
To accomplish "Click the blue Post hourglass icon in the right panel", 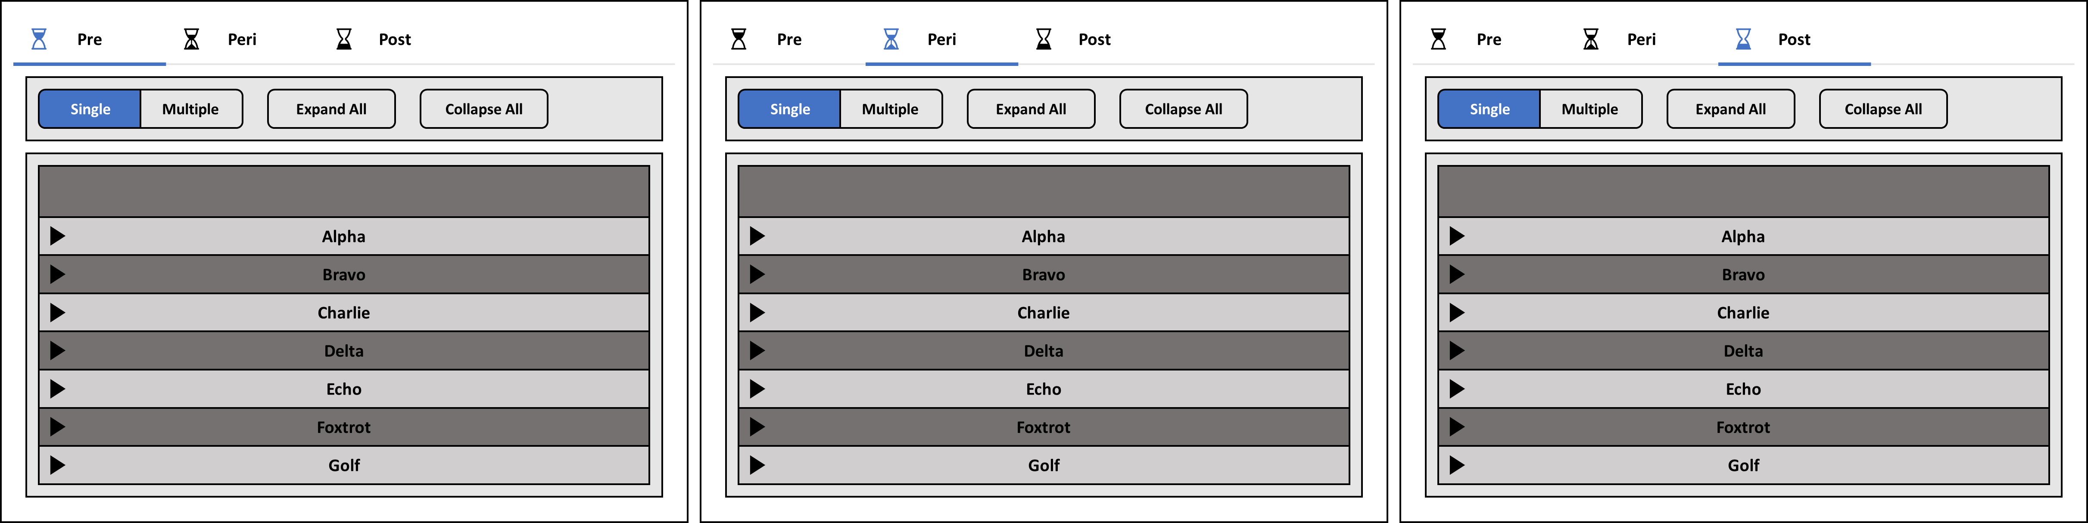I will click(1743, 39).
